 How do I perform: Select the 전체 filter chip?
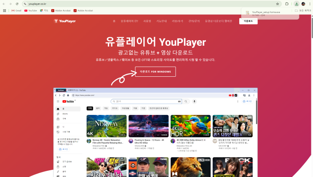point(90,108)
